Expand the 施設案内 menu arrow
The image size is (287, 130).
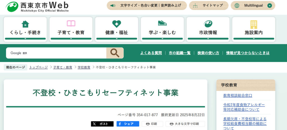(x=254, y=39)
